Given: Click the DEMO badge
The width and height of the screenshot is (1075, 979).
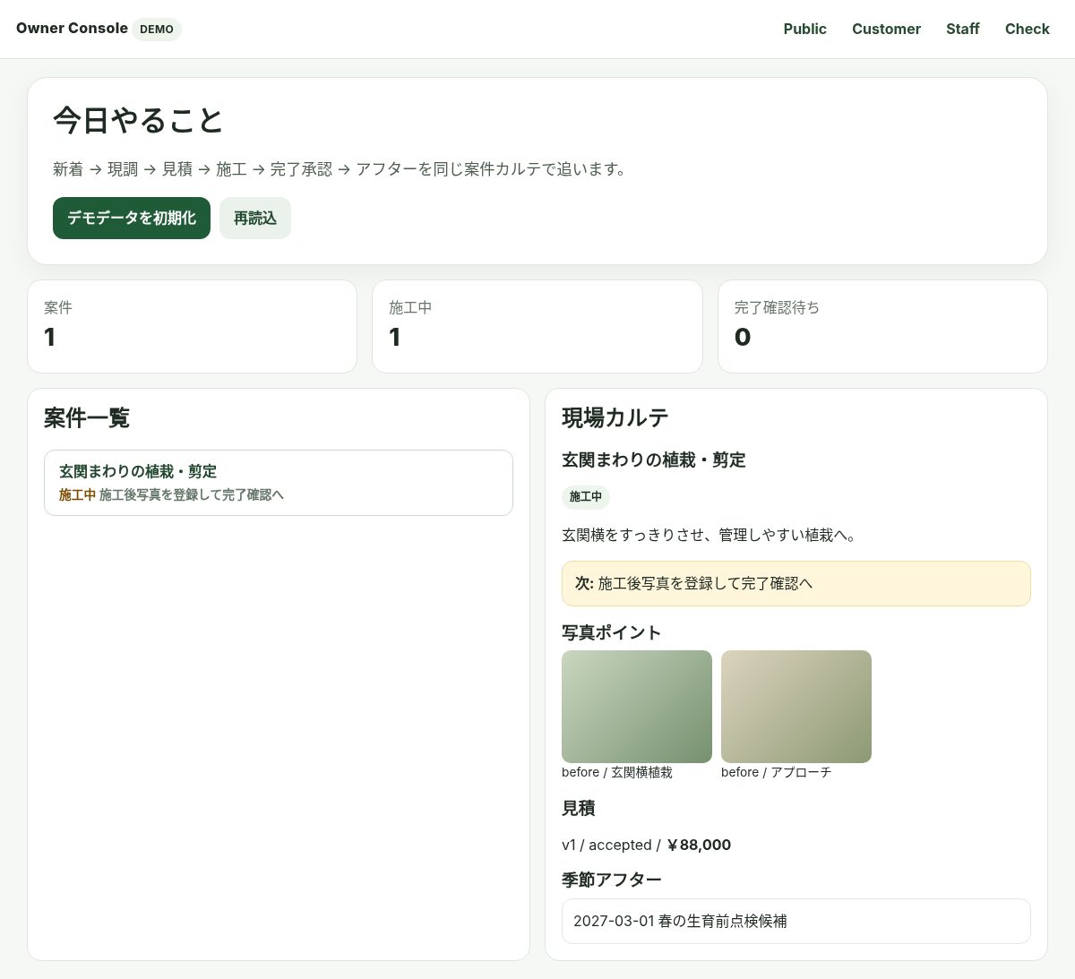Looking at the screenshot, I should pyautogui.click(x=157, y=30).
